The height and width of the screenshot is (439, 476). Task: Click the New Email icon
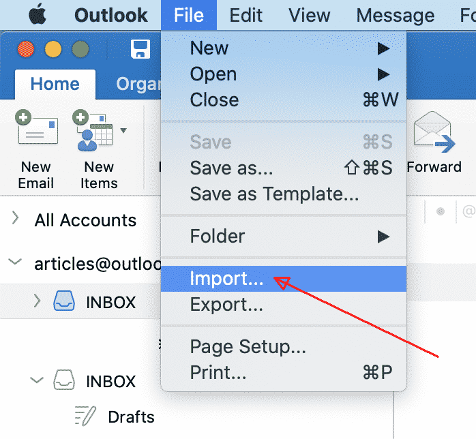[x=36, y=127]
